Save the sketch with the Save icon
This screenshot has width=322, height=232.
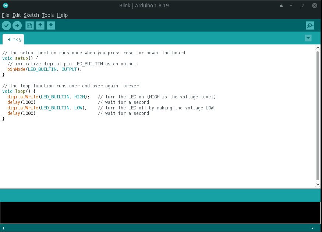click(x=51, y=26)
